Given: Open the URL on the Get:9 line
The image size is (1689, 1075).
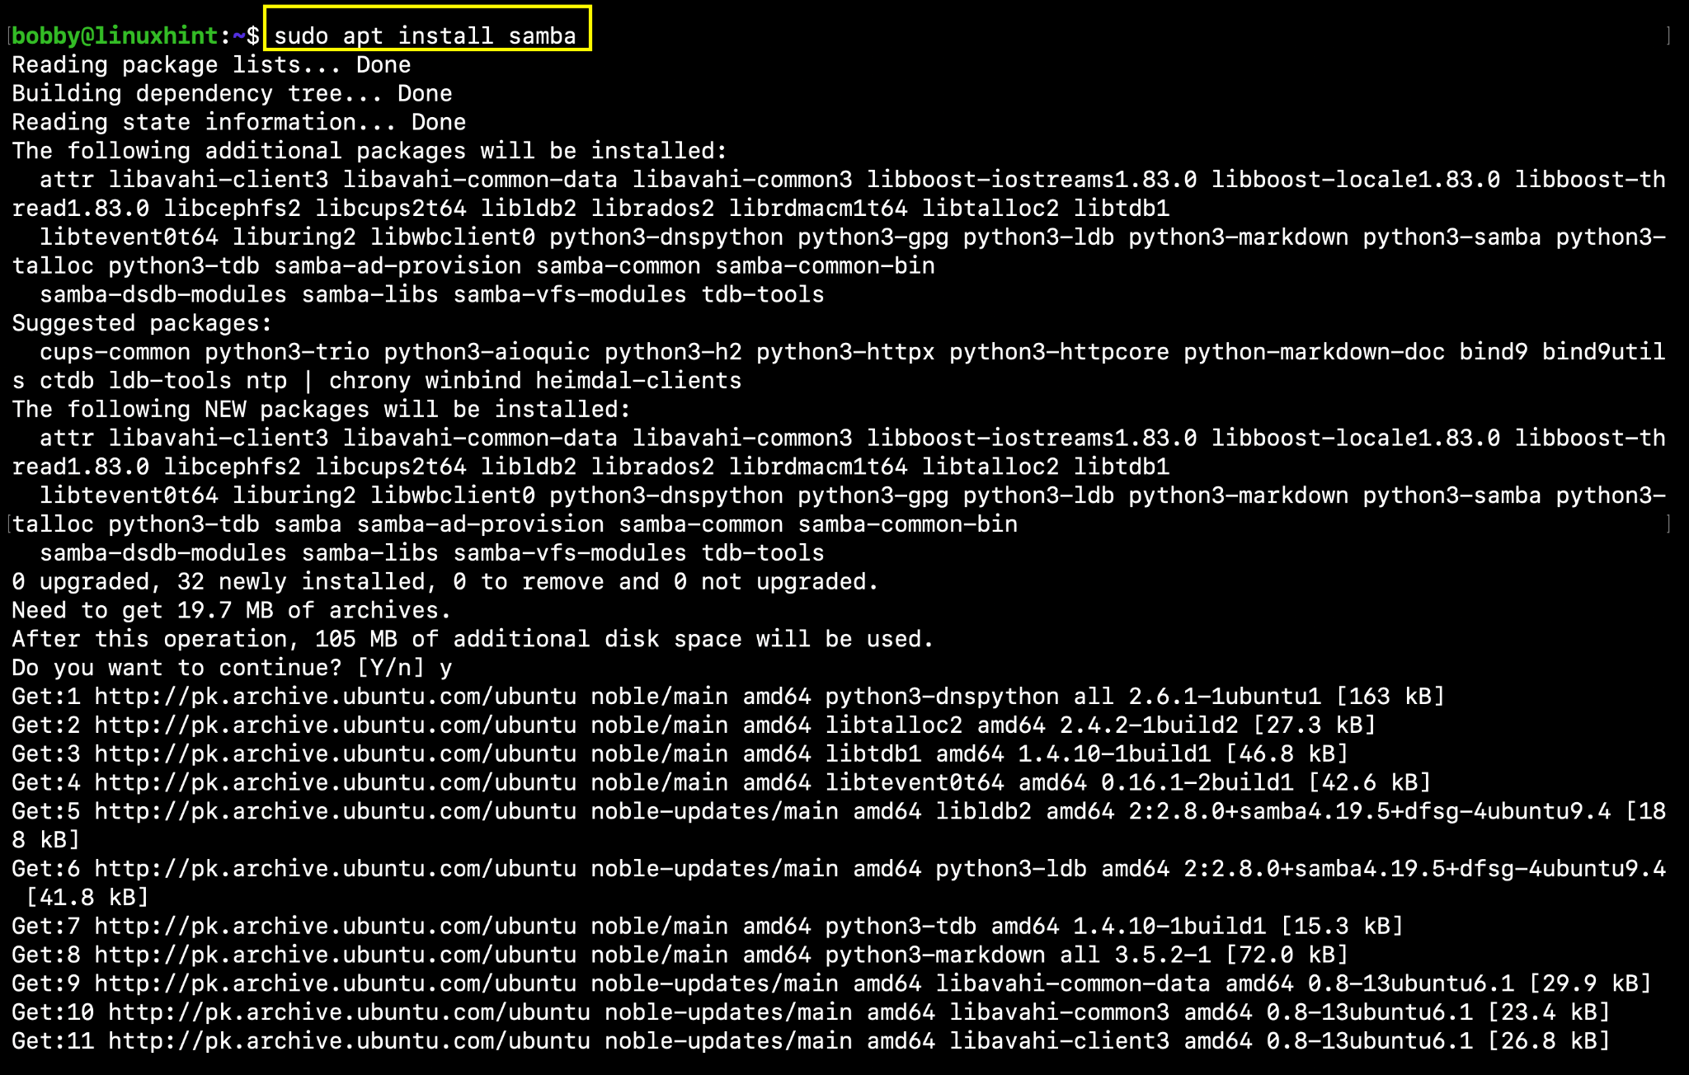Looking at the screenshot, I should click(x=335, y=983).
